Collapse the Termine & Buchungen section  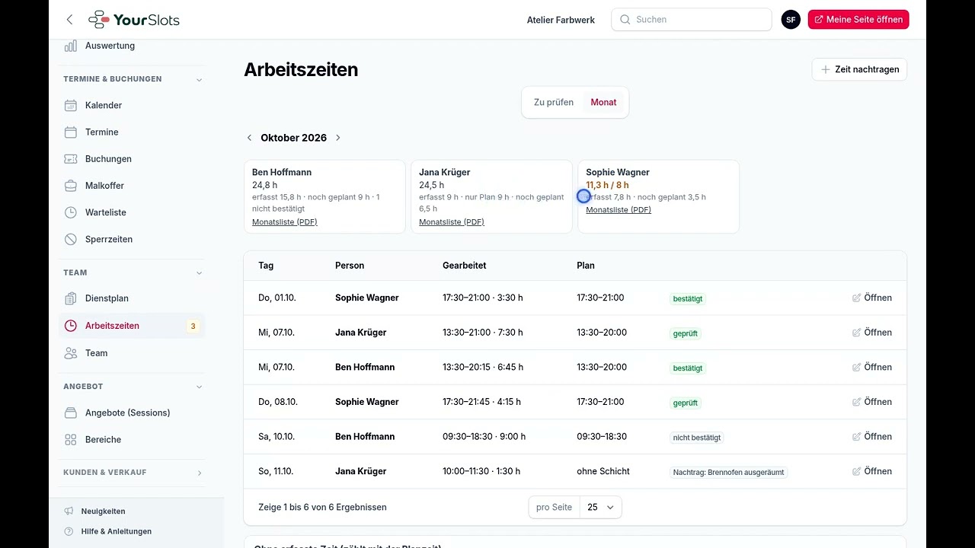(200, 79)
